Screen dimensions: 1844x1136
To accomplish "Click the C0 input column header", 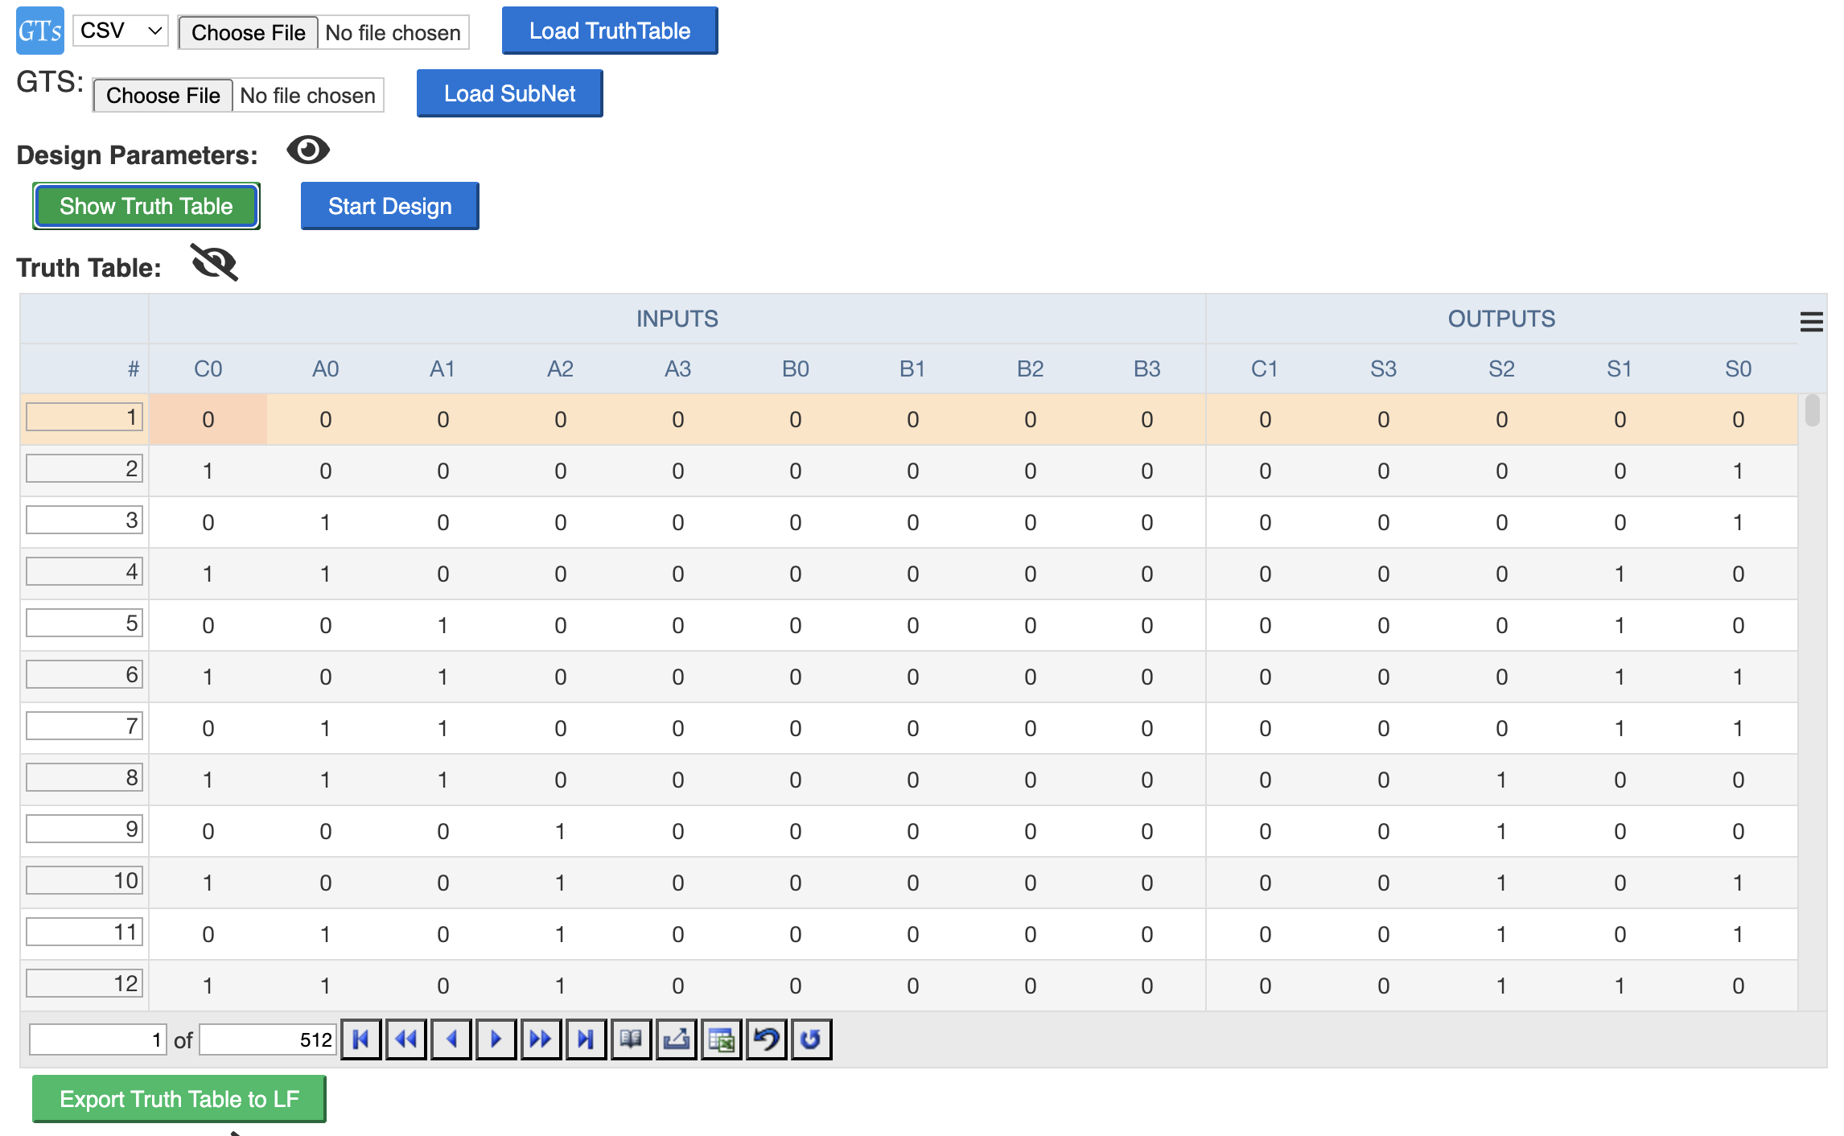I will pos(208,368).
